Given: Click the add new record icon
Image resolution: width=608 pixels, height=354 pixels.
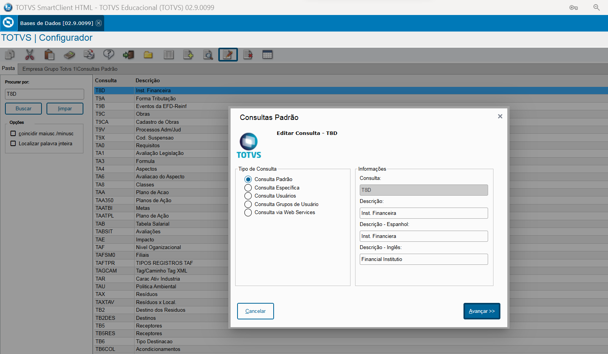Looking at the screenshot, I should point(188,55).
